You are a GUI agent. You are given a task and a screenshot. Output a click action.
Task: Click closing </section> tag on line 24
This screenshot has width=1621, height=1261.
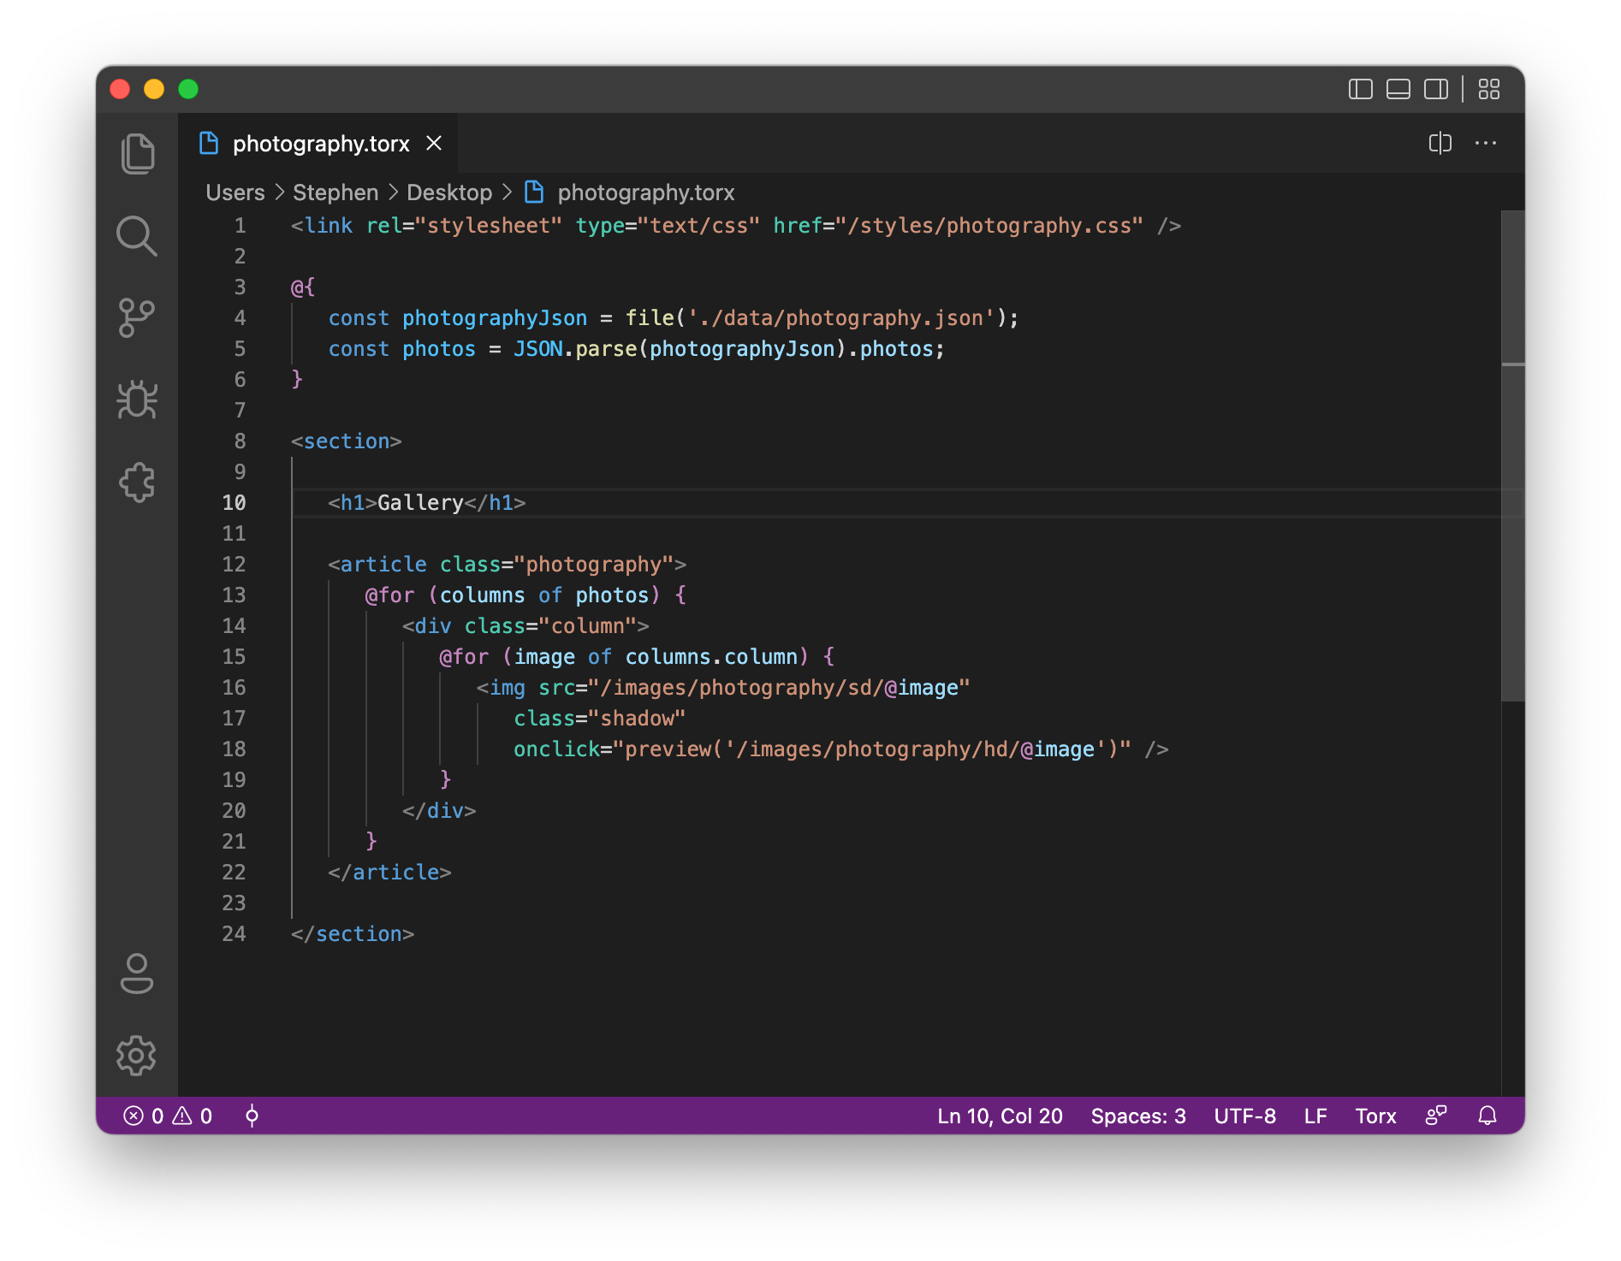pos(353,934)
